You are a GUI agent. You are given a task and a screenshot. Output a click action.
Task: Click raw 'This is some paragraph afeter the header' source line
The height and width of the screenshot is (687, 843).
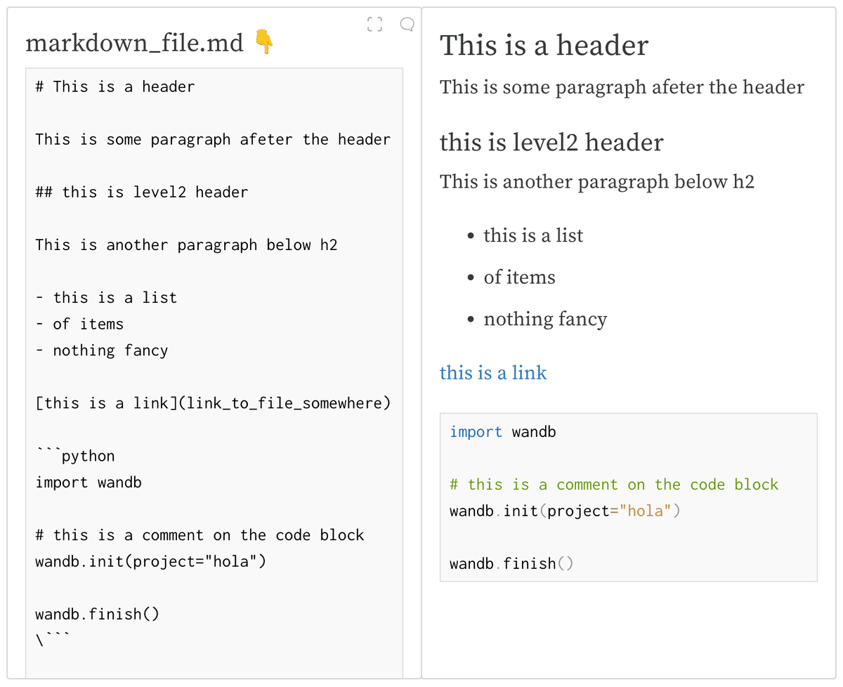[213, 139]
